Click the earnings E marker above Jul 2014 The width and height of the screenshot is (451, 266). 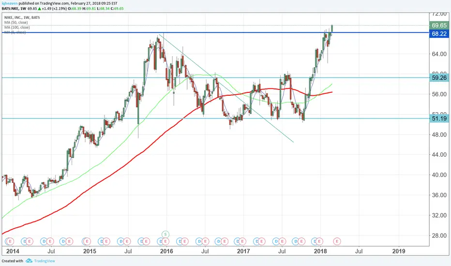[50, 241]
